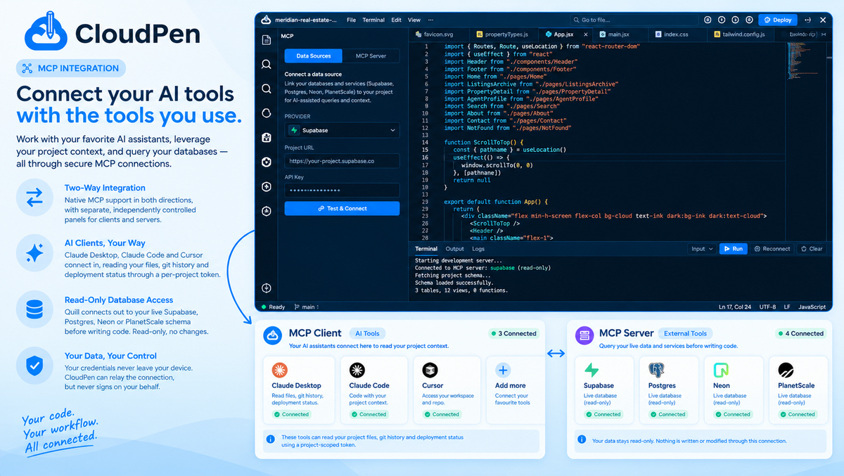
Task: Click the Two-Way Integration arrows icon
Action: 34,198
